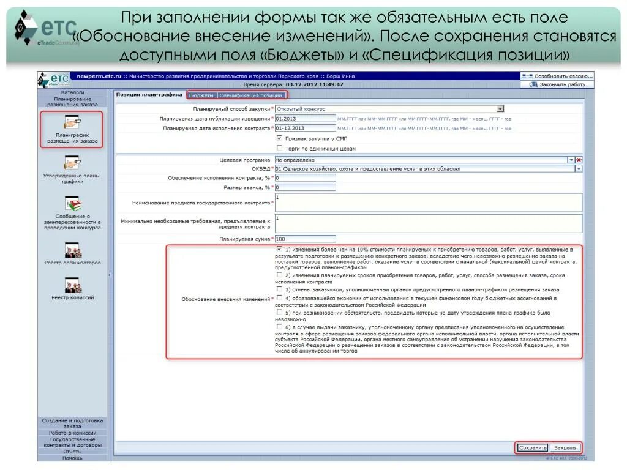627x470 pixels.
Task: Expand the Целевая программа dropdown arrow
Action: [571, 160]
